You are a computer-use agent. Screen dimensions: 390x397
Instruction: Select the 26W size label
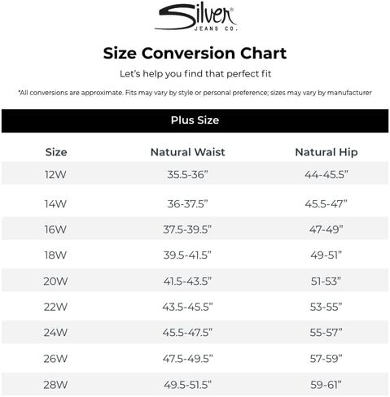pos(55,359)
